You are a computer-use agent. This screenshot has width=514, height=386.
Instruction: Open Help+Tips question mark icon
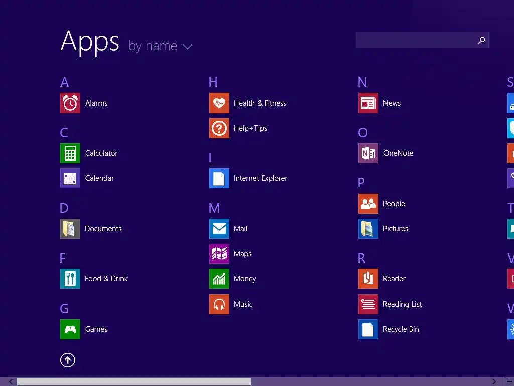[x=219, y=128]
